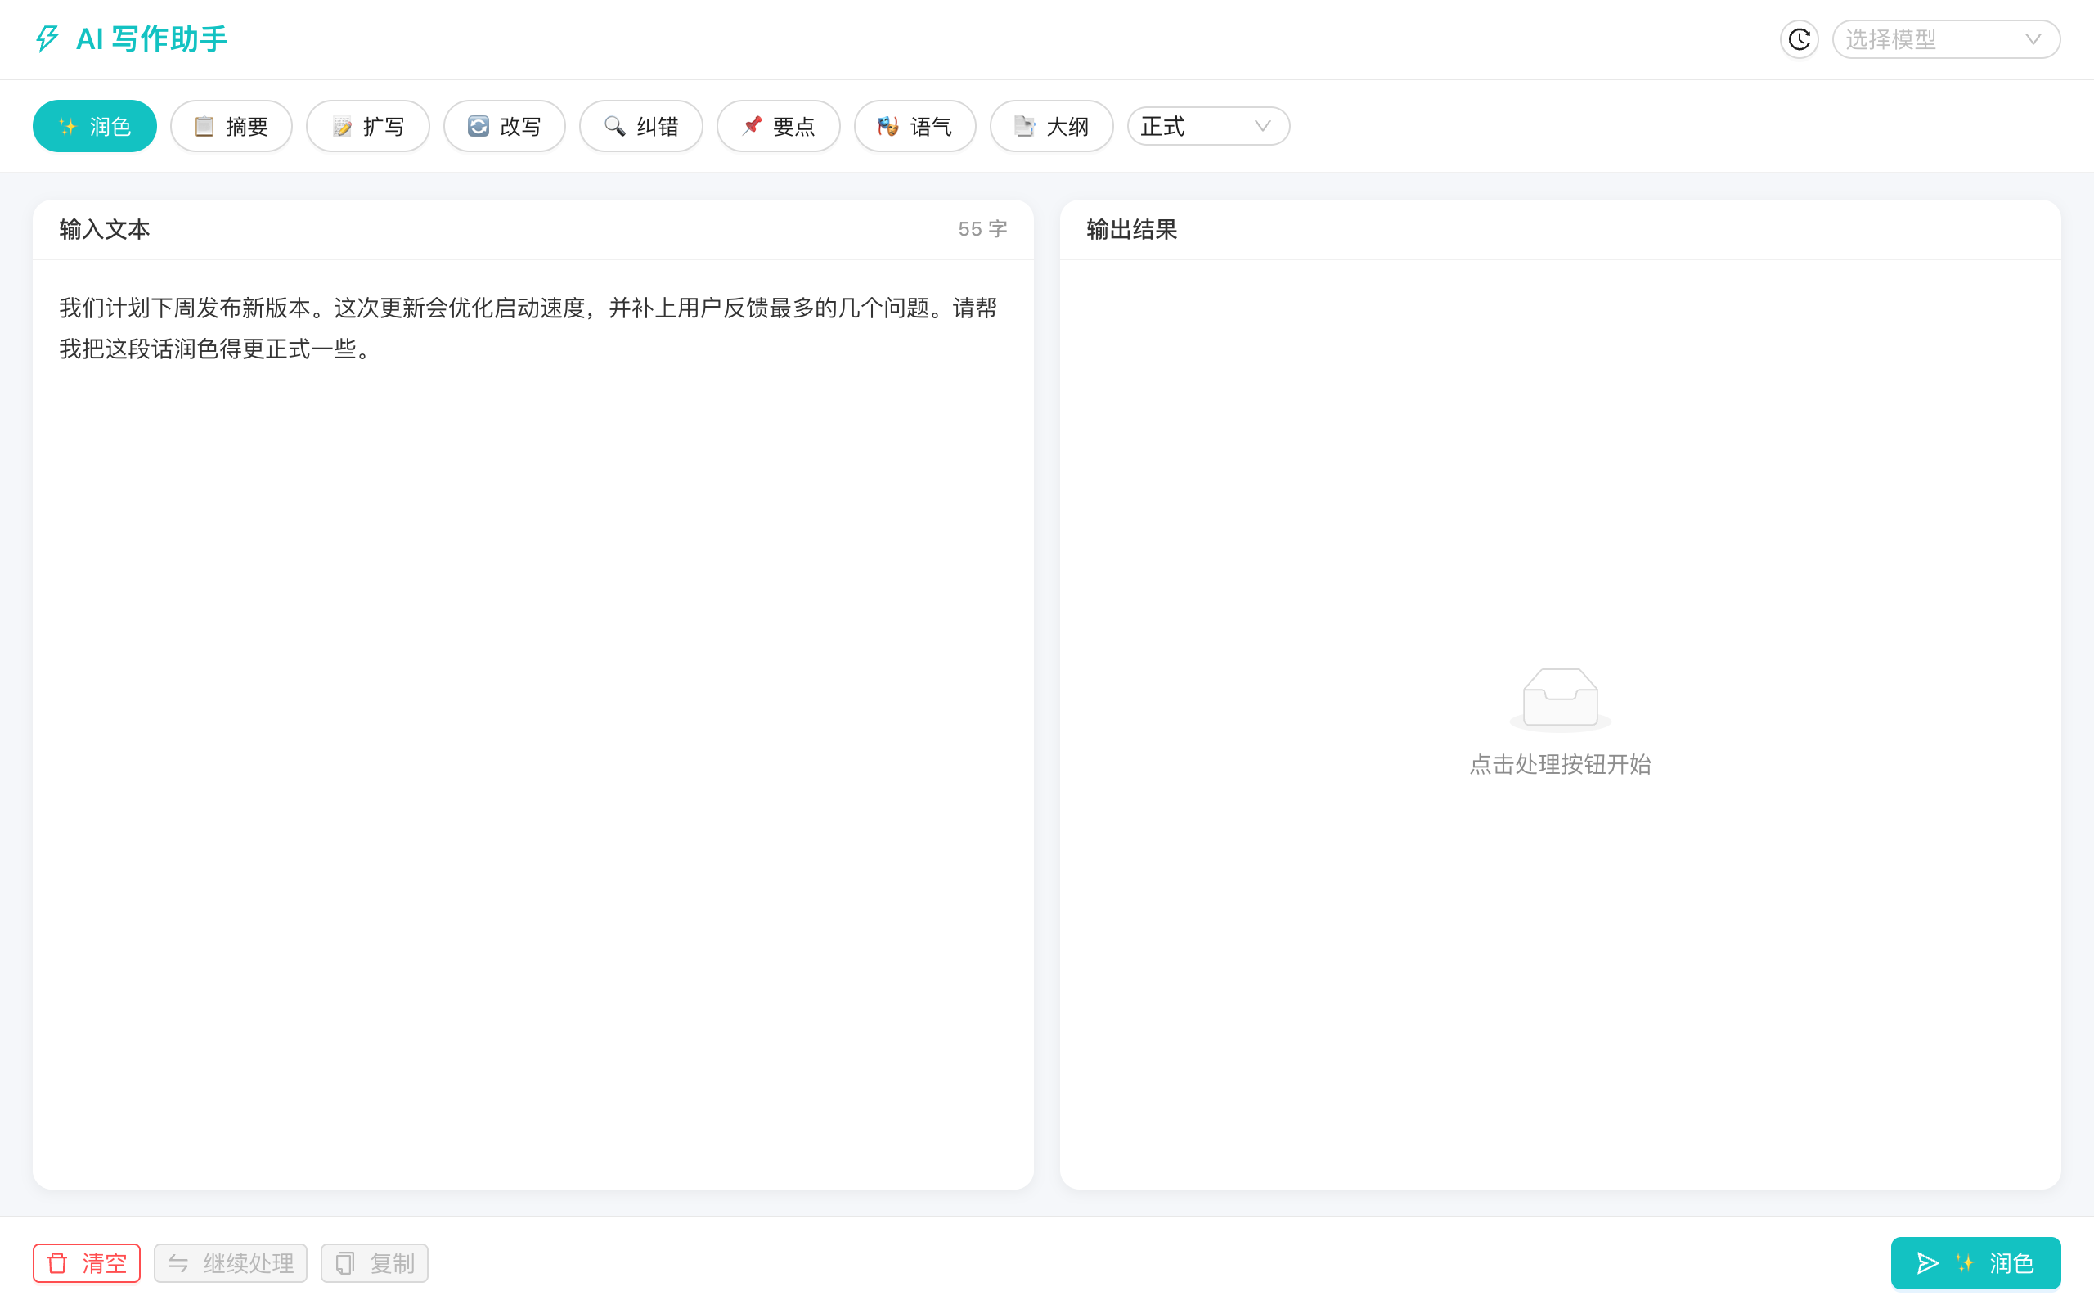Click the 输出结果 panel heading

1132,229
